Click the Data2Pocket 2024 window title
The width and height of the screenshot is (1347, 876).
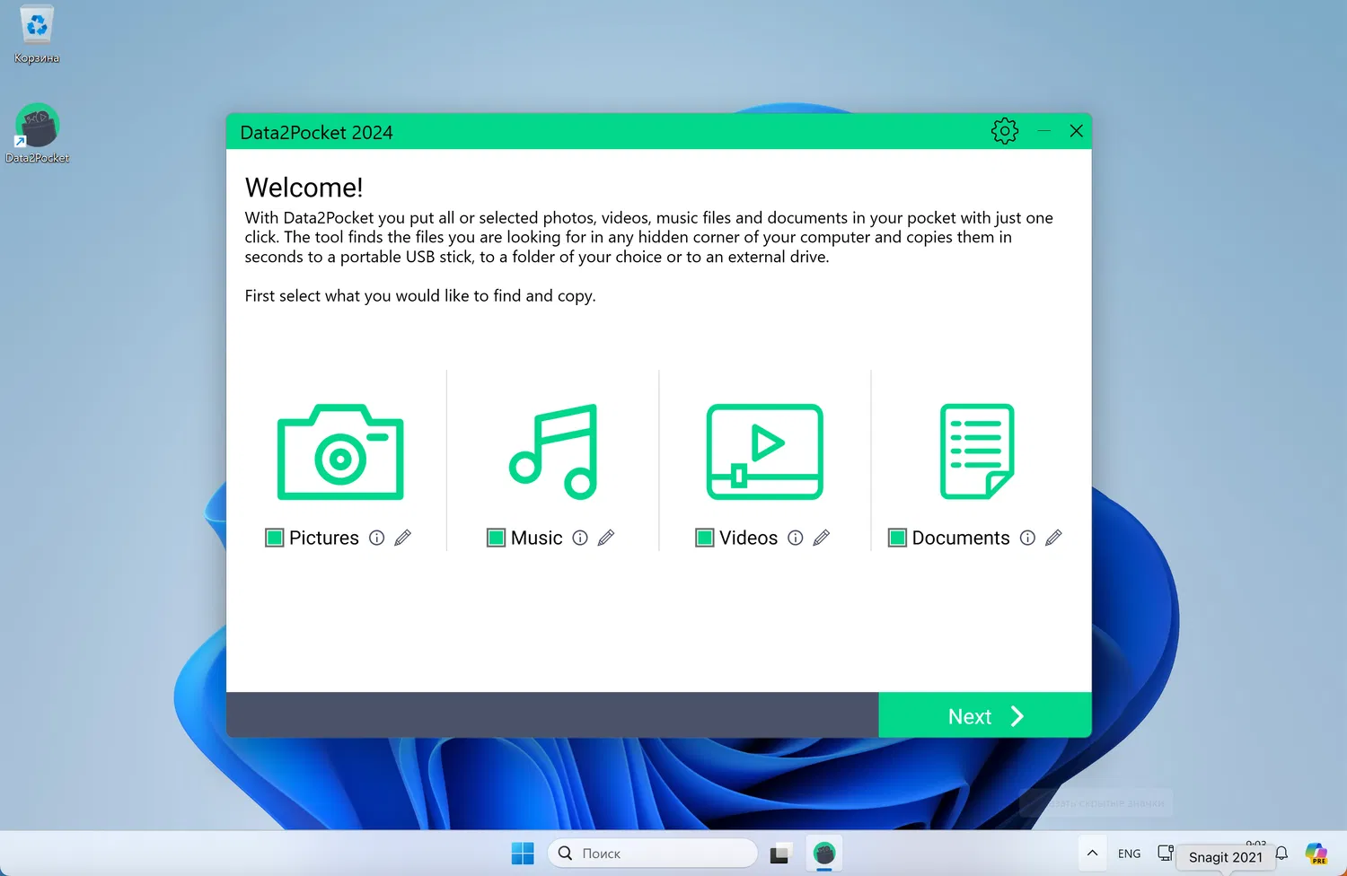[x=317, y=133]
